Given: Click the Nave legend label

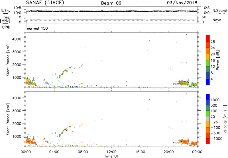Looking at the screenshot, I should (217, 20).
